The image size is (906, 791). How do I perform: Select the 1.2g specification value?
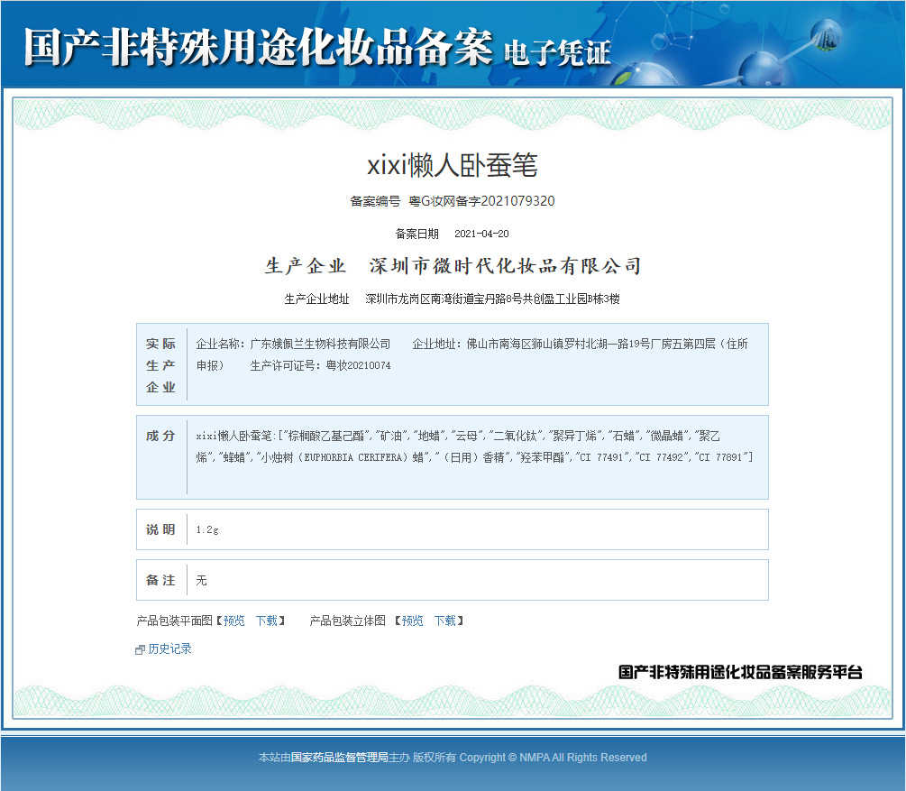206,529
